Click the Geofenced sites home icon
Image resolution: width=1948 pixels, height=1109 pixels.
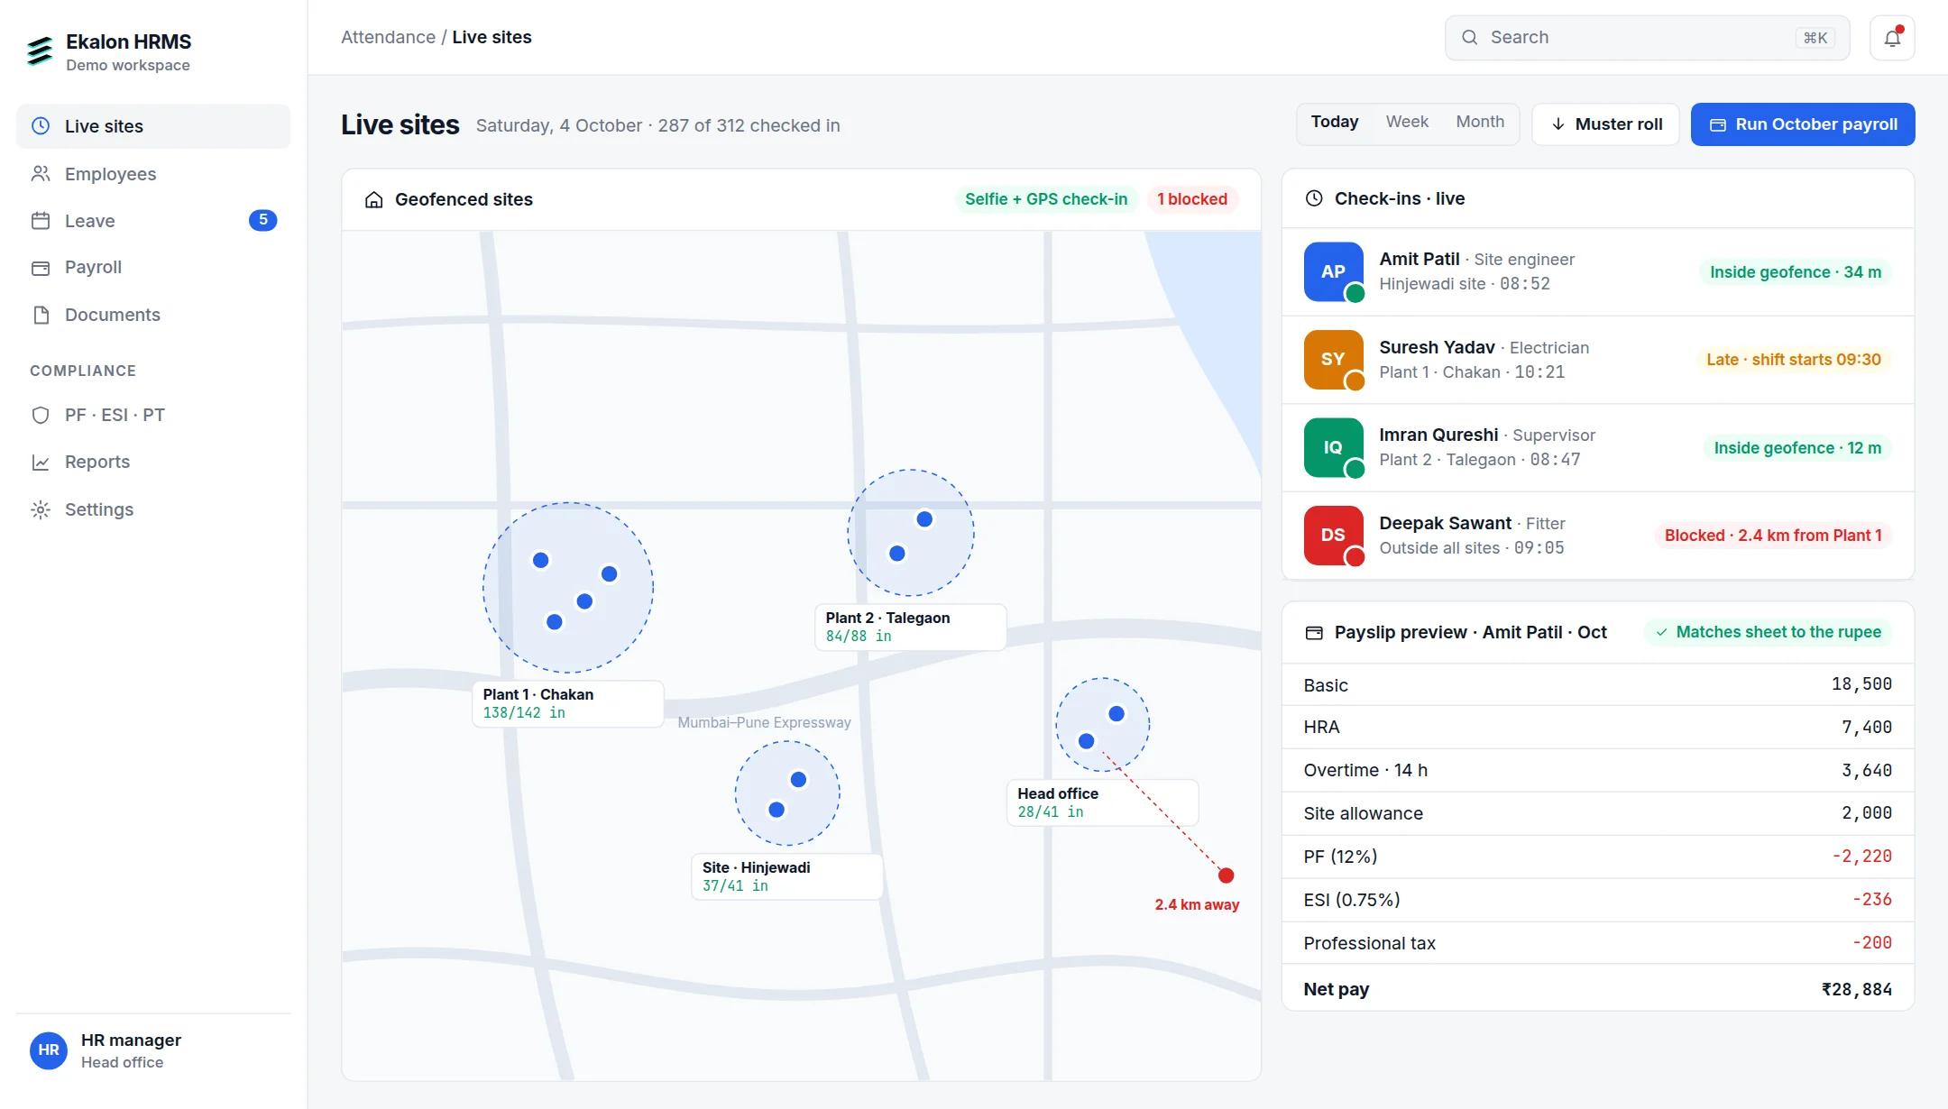pyautogui.click(x=373, y=199)
